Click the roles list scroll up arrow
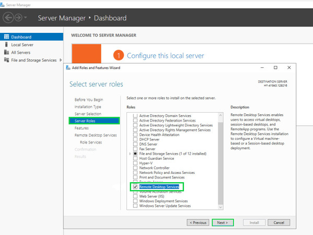The height and width of the screenshot is (235, 313). click(221, 115)
